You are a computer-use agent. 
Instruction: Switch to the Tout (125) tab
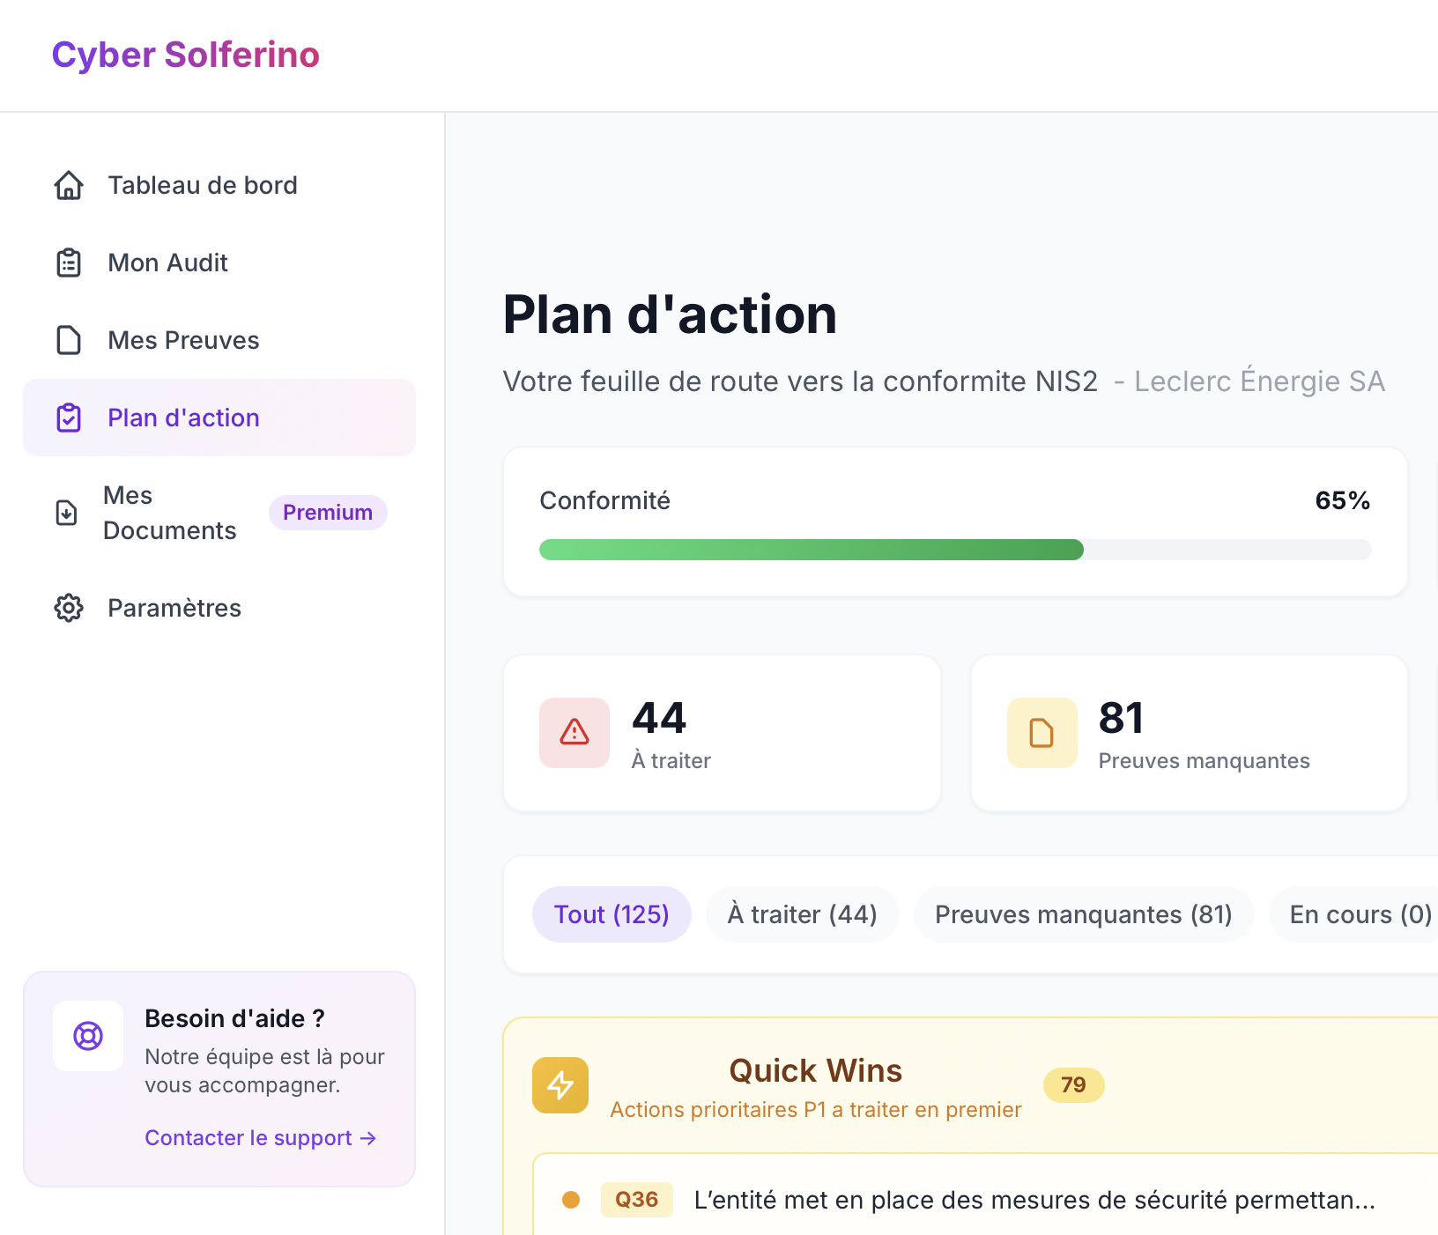tap(612, 914)
